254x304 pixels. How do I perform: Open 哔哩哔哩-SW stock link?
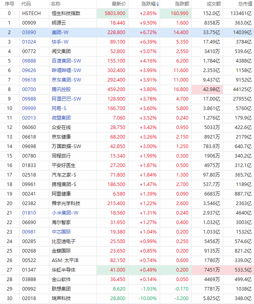pyautogui.click(x=66, y=70)
